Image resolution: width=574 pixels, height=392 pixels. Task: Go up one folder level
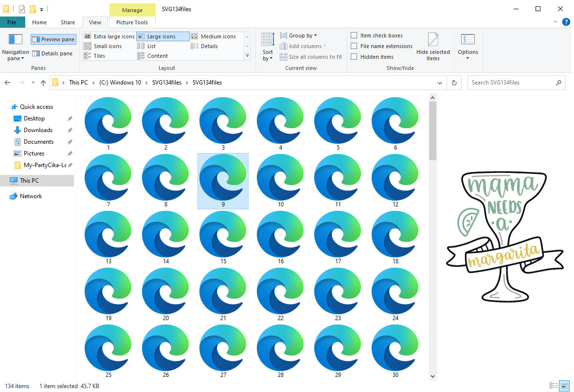pos(43,83)
